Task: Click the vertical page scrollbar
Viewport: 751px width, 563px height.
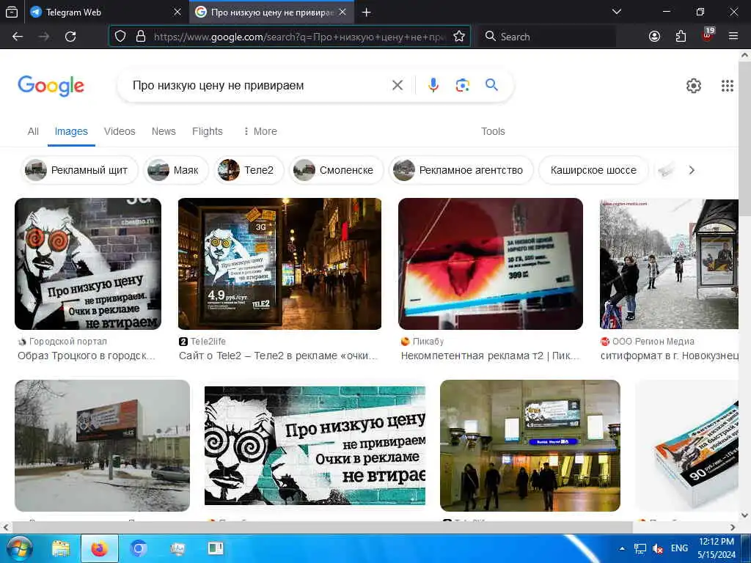Action: [x=745, y=139]
